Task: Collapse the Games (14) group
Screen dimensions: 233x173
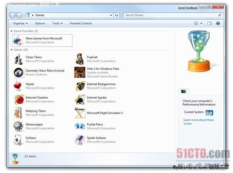Action: coord(11,50)
